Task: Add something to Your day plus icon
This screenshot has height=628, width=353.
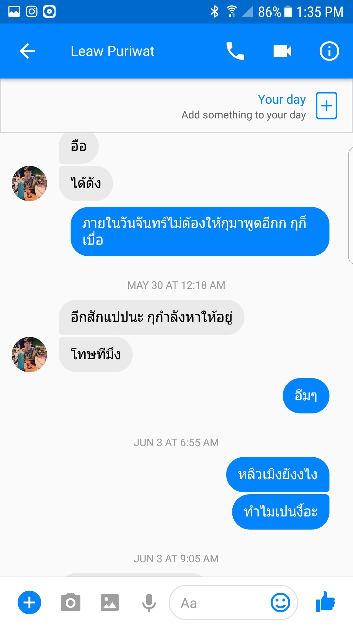Action: tap(326, 106)
